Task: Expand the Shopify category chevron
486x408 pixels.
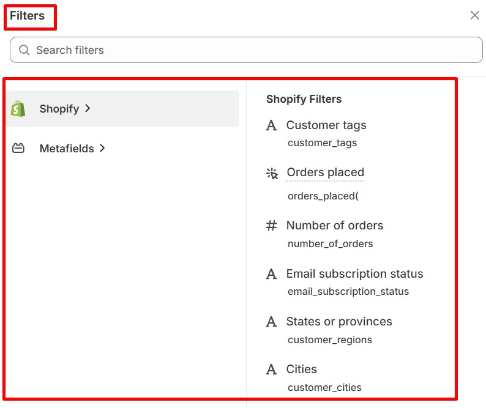Action: 88,108
